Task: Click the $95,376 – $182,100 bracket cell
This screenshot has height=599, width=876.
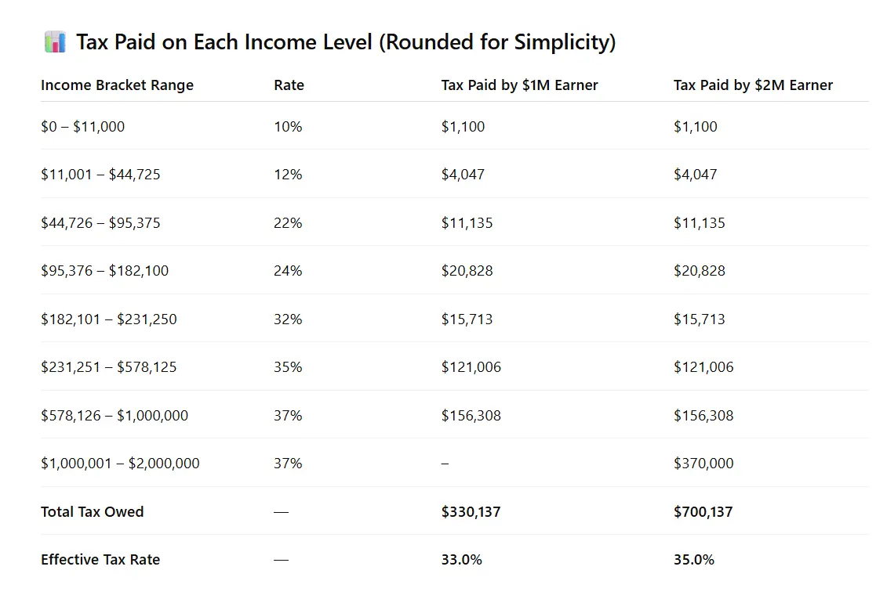Action: click(x=104, y=271)
